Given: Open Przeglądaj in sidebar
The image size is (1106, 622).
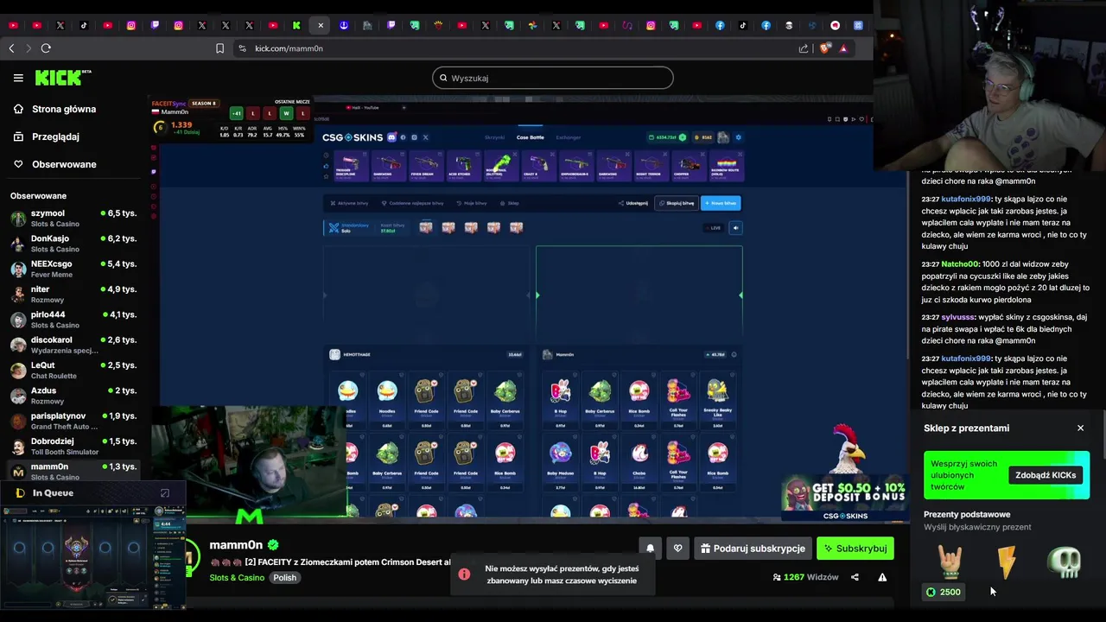Looking at the screenshot, I should (55, 136).
